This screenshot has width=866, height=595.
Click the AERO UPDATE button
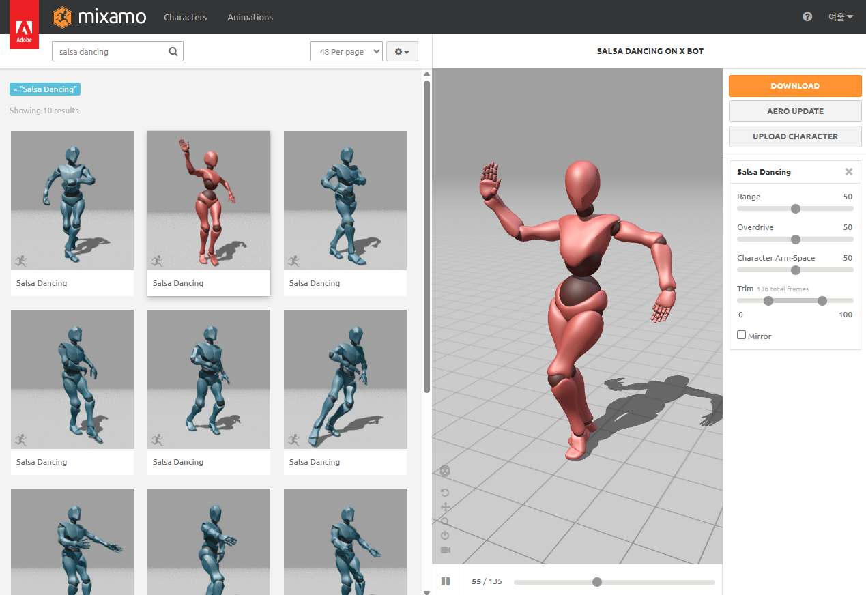[x=795, y=111]
